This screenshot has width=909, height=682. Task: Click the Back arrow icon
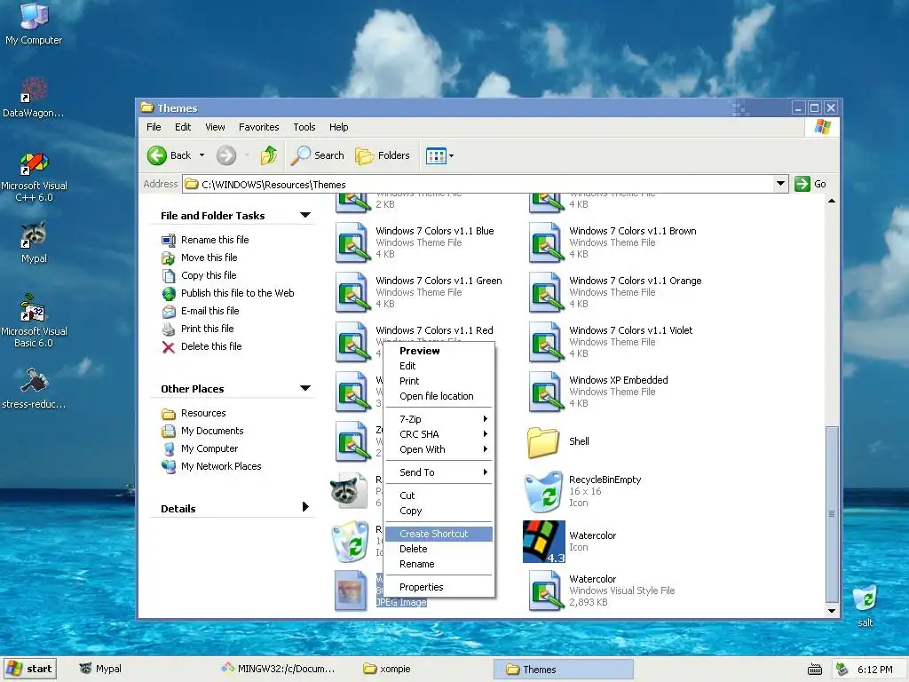pos(156,155)
